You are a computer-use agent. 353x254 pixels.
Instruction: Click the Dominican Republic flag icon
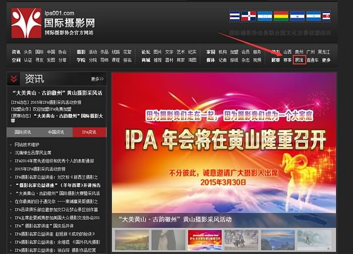point(249,16)
